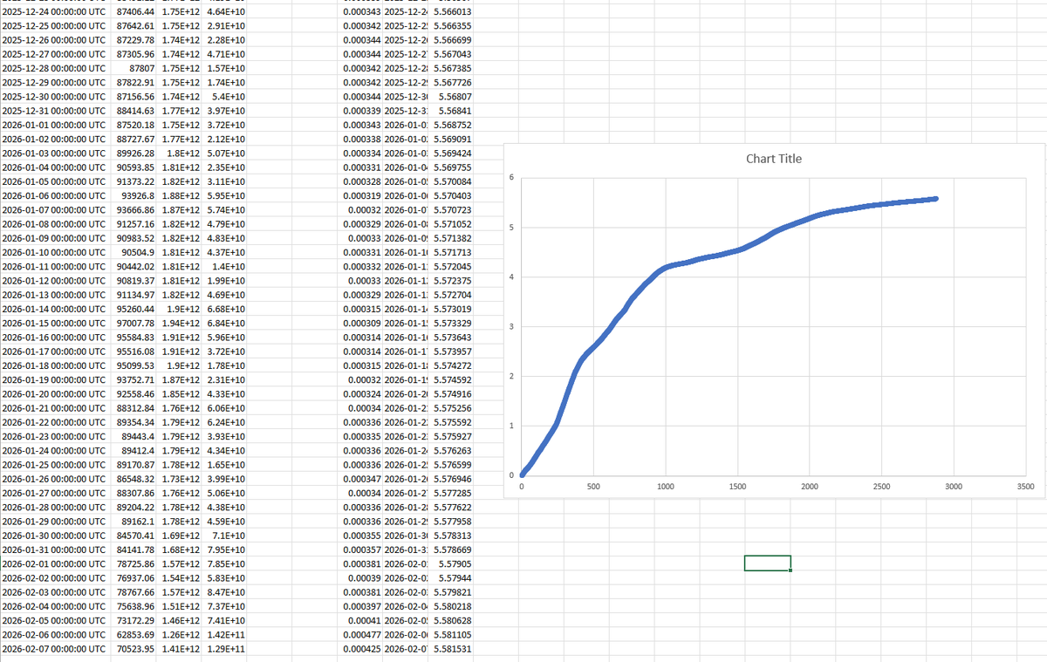This screenshot has width=1047, height=662.
Task: Select volume cell 2.91E+10
Action: coord(225,27)
